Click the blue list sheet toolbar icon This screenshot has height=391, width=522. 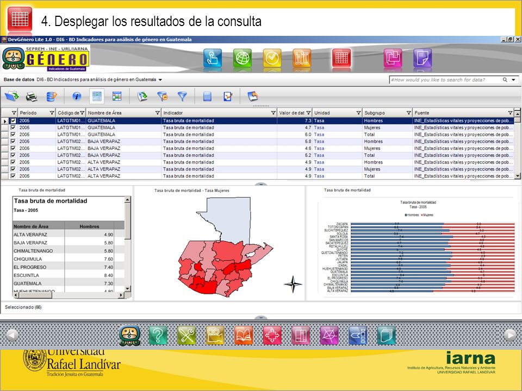(207, 97)
